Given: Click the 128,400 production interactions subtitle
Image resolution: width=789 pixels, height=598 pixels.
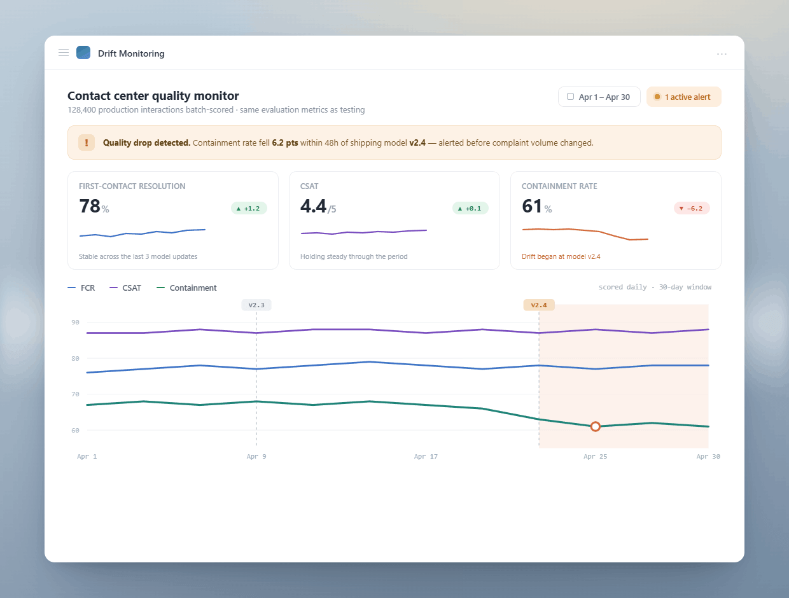Looking at the screenshot, I should (x=216, y=110).
